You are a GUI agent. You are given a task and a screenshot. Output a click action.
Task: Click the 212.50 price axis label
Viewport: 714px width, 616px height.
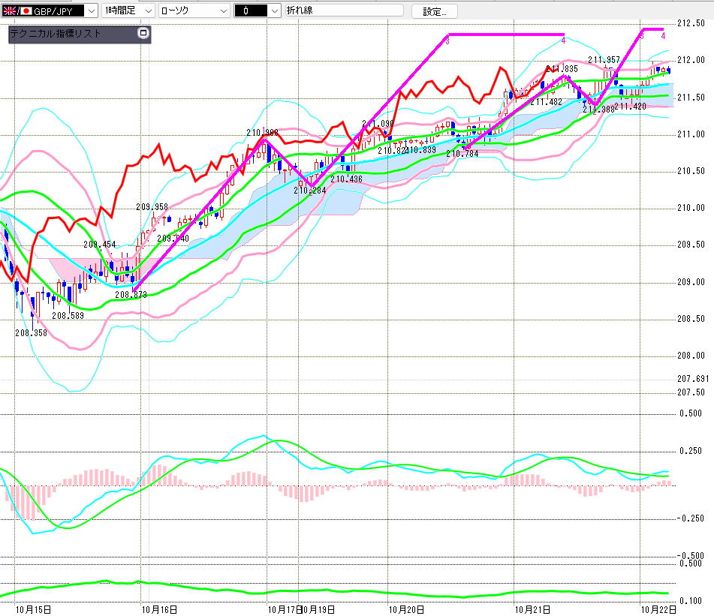(x=691, y=23)
